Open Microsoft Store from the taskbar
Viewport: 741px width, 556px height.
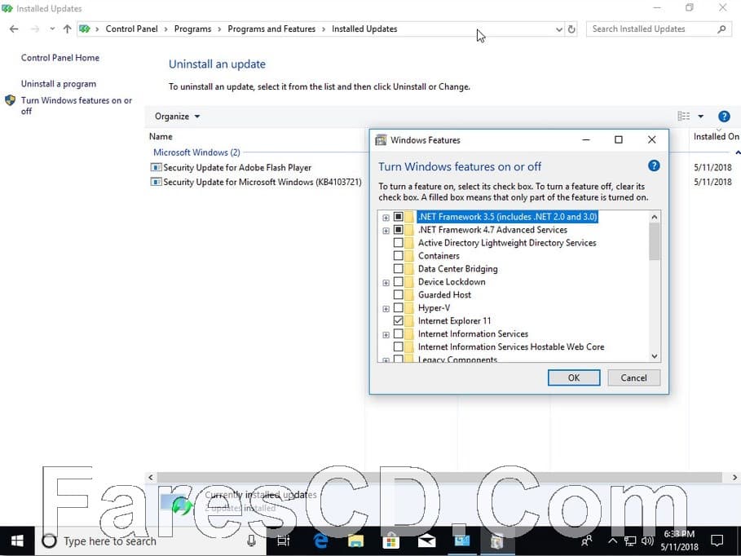click(x=390, y=541)
